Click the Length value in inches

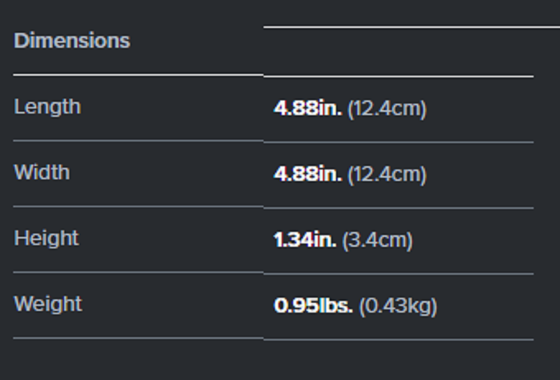click(307, 109)
